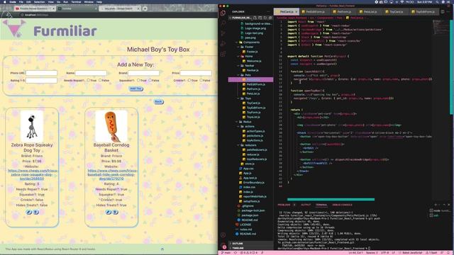Click the Back button
This screenshot has height=255, width=454.
point(158,102)
